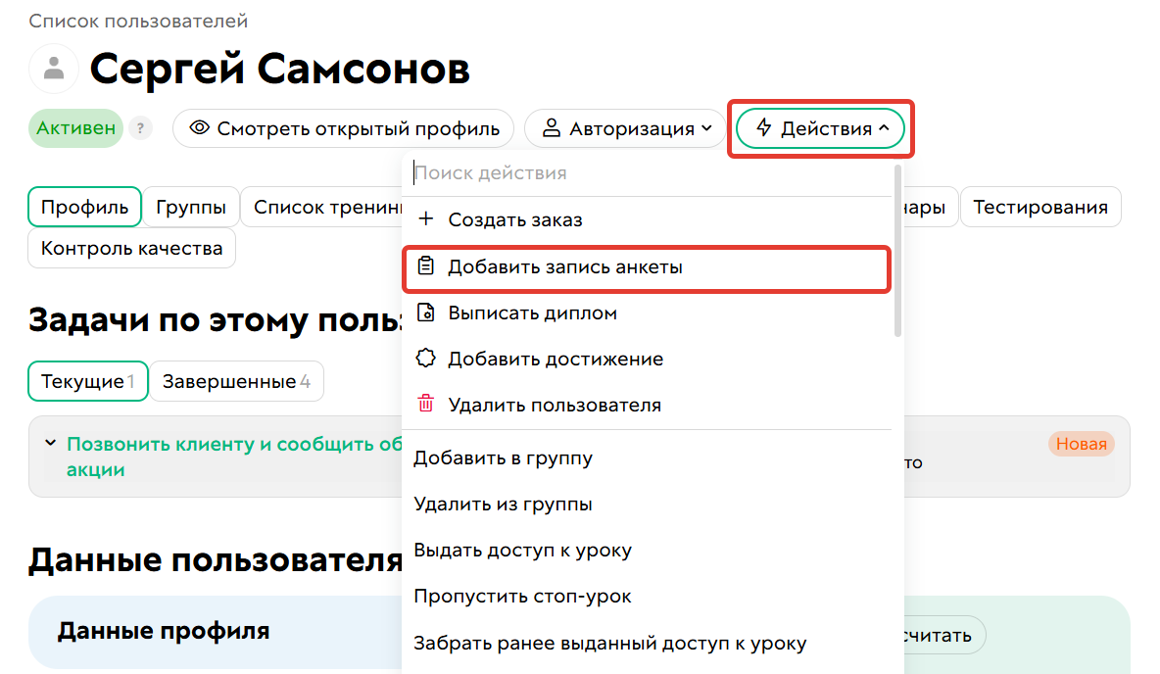The height and width of the screenshot is (674, 1160).
Task: Click the user avatar placeholder icon
Action: tap(53, 68)
